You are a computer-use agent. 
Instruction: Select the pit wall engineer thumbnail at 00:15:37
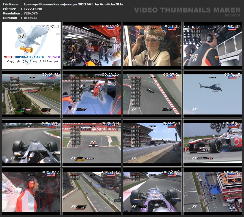(213, 45)
